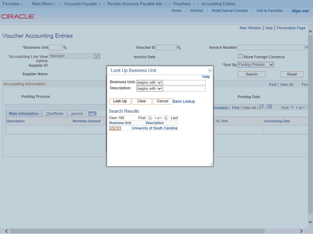The width and height of the screenshot is (313, 234).
Task: Click the Business Unit input field on page
Action: pyautogui.click(x=55, y=47)
